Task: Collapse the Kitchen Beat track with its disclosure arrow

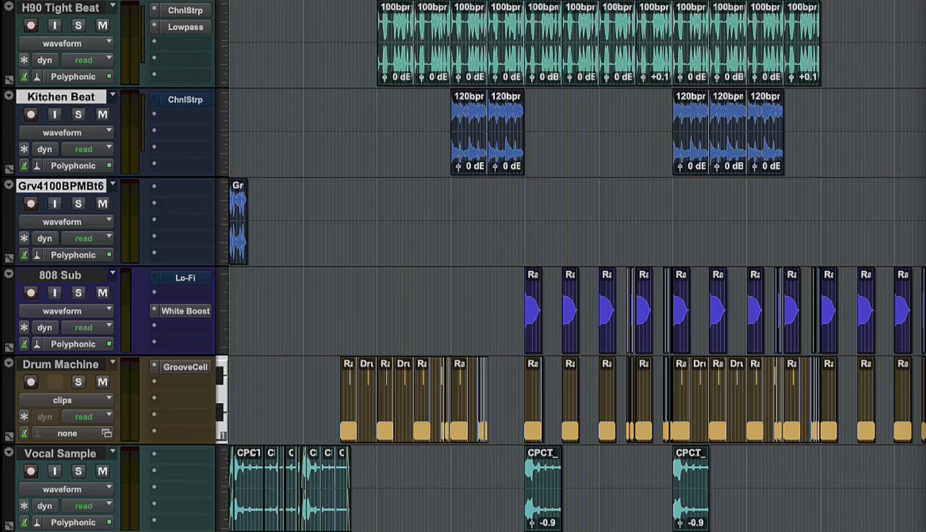Action: click(x=8, y=96)
